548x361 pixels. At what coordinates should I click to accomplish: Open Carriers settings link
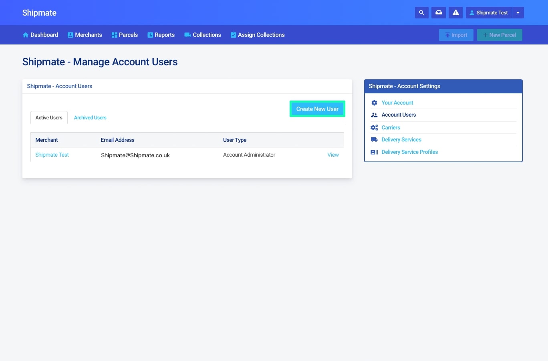coord(391,127)
